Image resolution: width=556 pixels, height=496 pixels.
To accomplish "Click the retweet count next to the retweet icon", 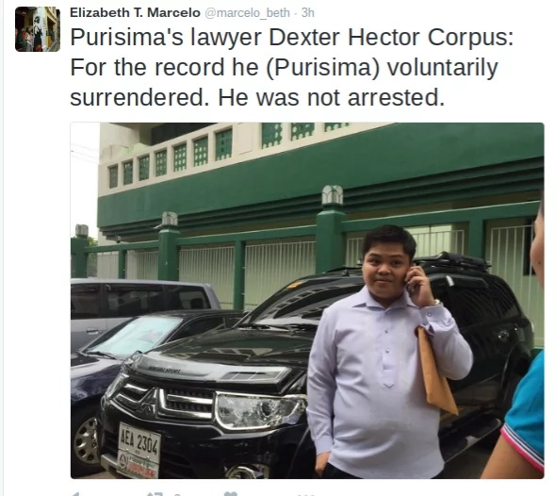I will tap(178, 494).
